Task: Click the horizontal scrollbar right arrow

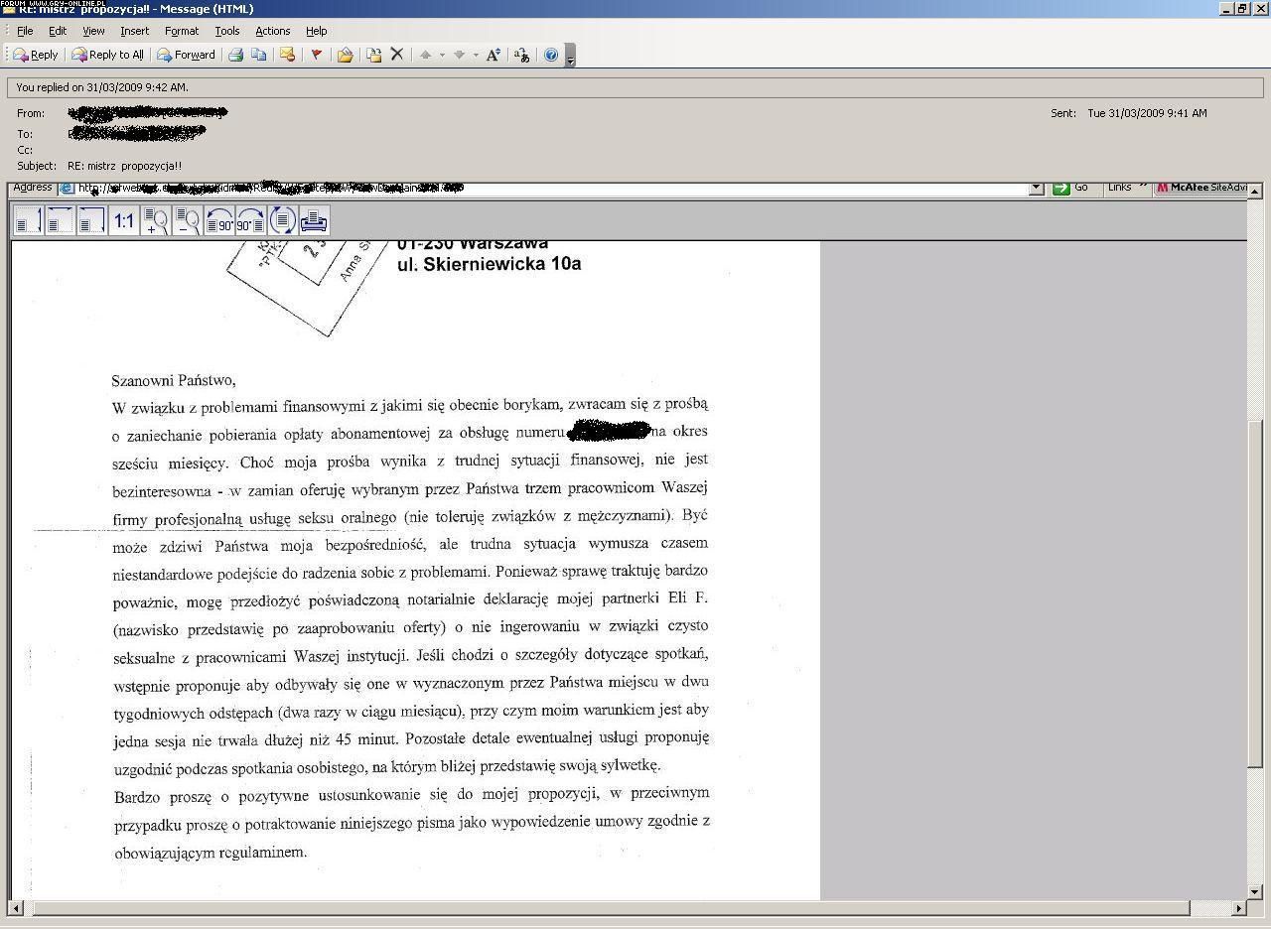Action: [x=1238, y=908]
